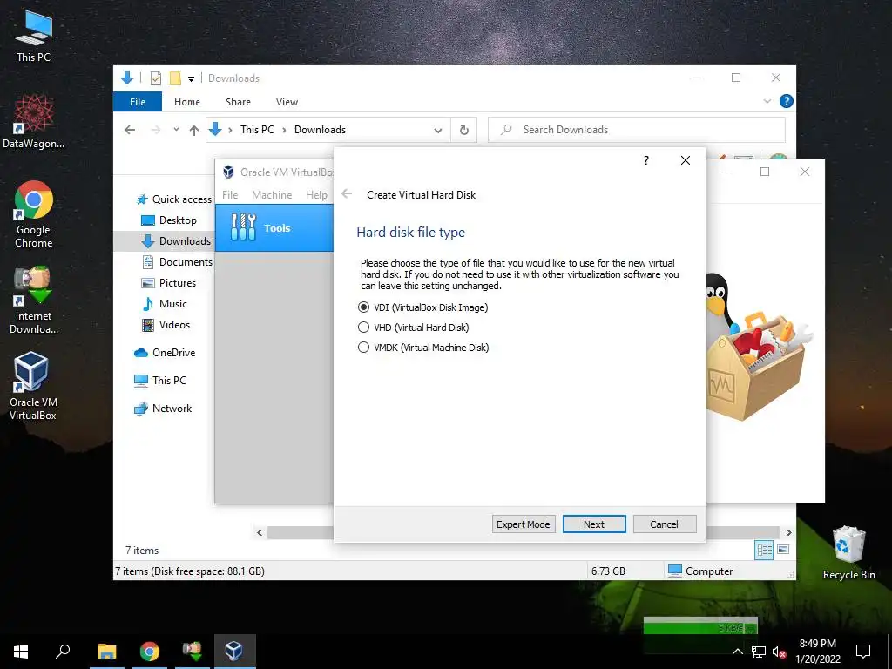Open Recycle Bin on desktop
Image resolution: width=892 pixels, height=669 pixels.
pyautogui.click(x=848, y=553)
